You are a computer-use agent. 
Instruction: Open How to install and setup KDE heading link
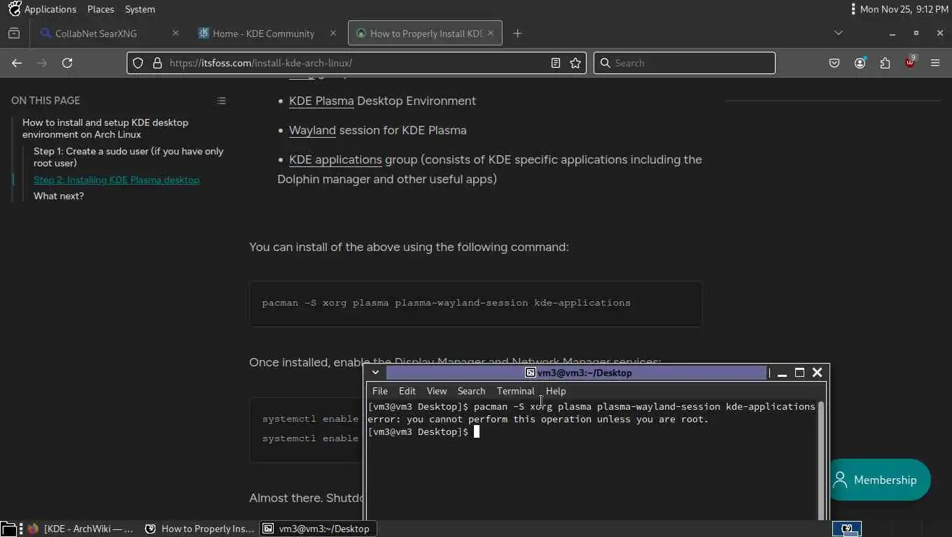point(105,128)
